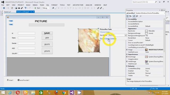This screenshot has height=95, width=170.
Task: Open Internet Explorer from the taskbar
Action: point(10,93)
